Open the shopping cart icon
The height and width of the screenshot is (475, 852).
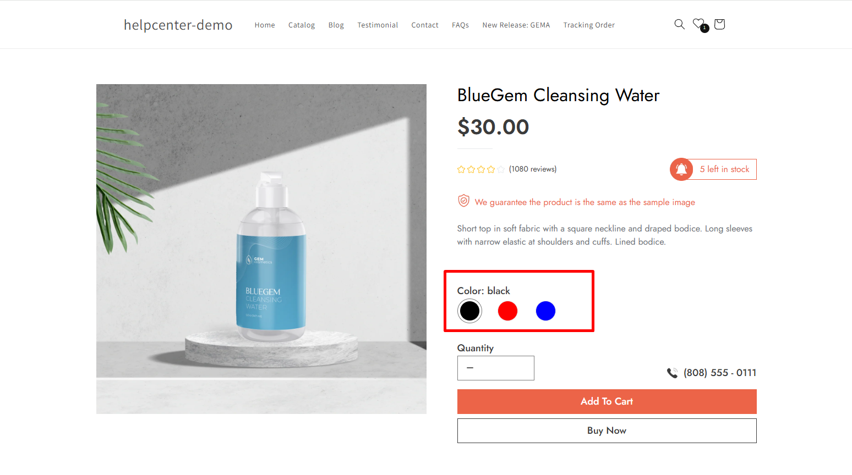pos(719,24)
